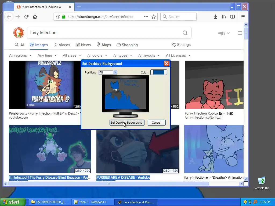Switch to furry infection Firefox taskbar item
The height and width of the screenshot is (206, 275).
[136, 202]
